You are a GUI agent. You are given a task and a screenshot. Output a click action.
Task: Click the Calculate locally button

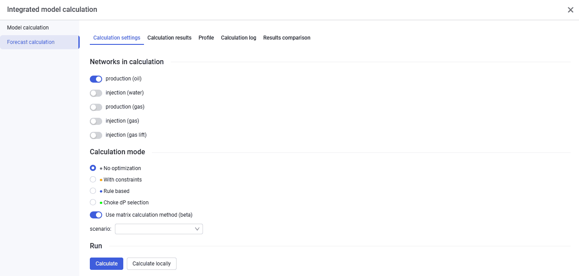click(x=151, y=264)
